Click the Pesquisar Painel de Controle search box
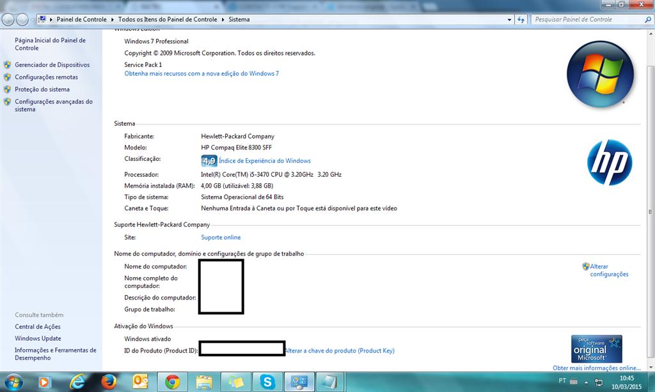 point(585,20)
